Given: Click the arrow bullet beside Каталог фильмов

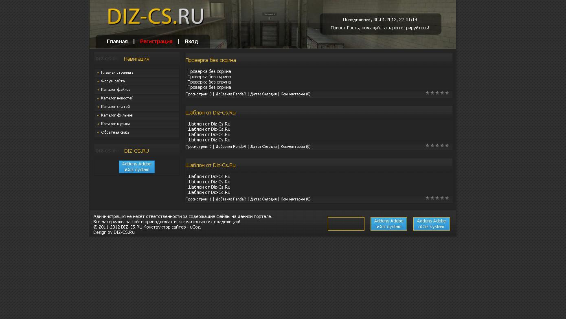Looking at the screenshot, I should point(98,115).
